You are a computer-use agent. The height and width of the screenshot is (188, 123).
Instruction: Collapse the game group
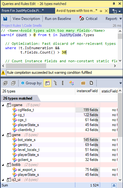click(x=3, y=135)
